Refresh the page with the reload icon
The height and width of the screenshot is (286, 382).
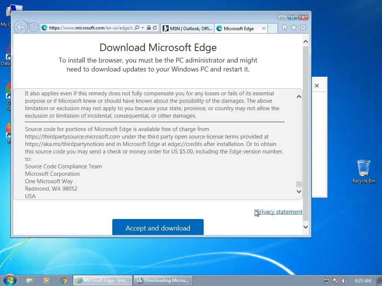tap(155, 28)
